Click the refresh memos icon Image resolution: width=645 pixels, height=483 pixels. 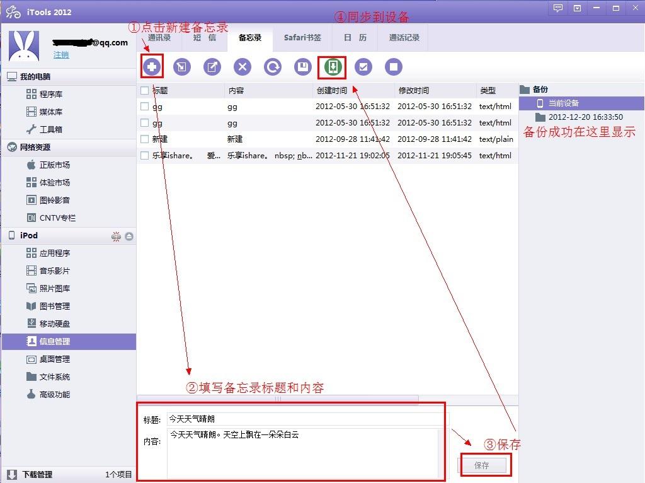(273, 66)
